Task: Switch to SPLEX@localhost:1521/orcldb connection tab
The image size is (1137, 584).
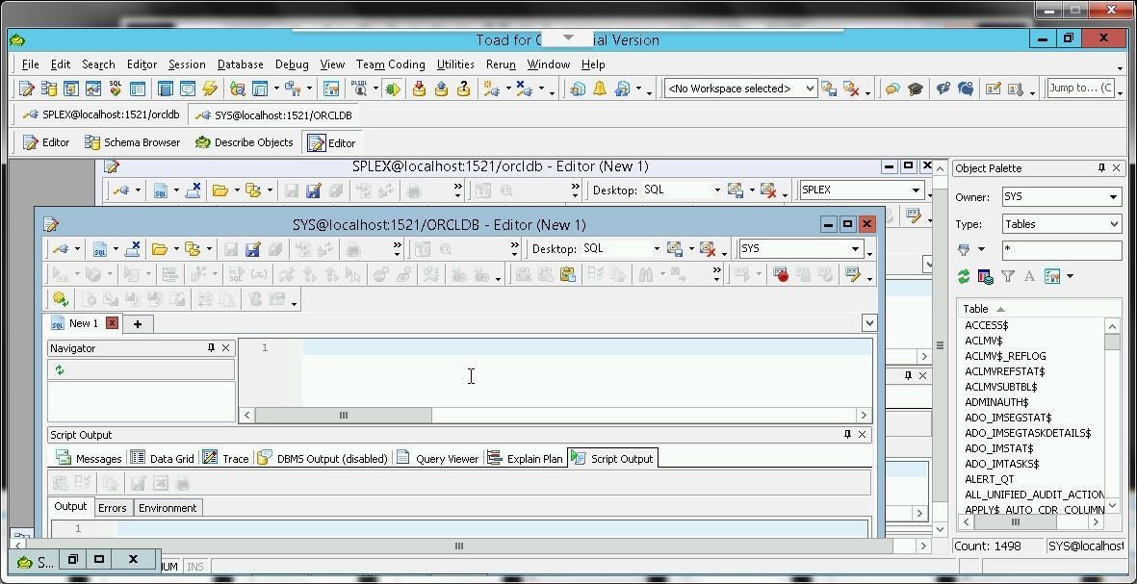Action: [x=101, y=115]
